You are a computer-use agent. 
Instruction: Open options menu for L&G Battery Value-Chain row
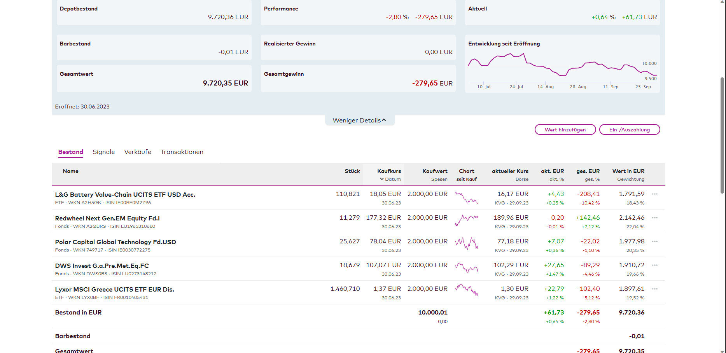pos(655,194)
